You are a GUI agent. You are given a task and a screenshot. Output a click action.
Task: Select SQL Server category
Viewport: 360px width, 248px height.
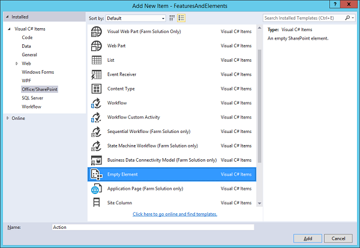[34, 98]
